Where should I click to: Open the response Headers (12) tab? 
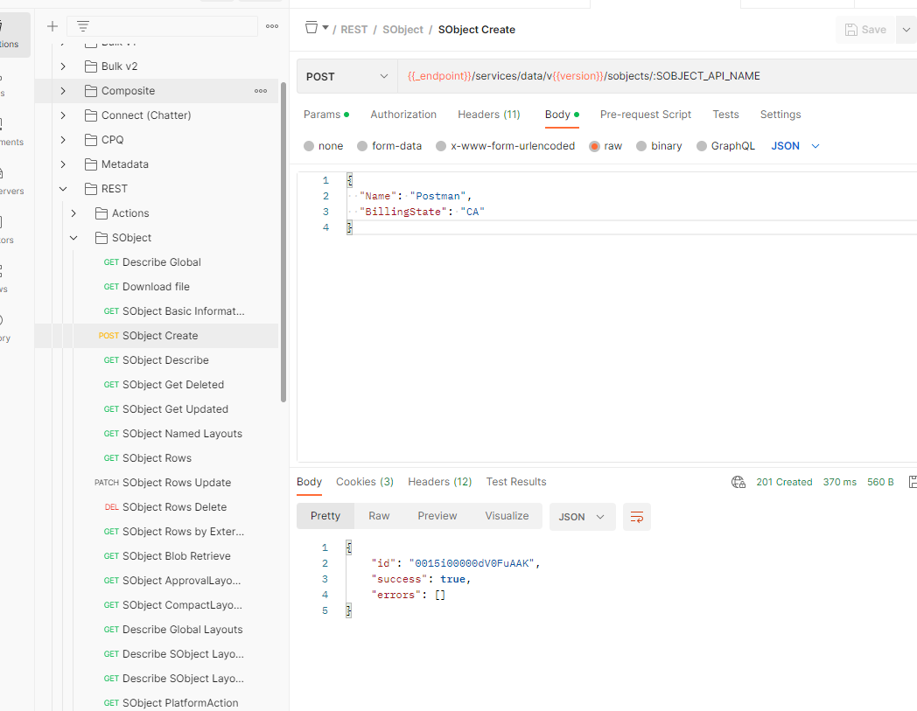440,482
